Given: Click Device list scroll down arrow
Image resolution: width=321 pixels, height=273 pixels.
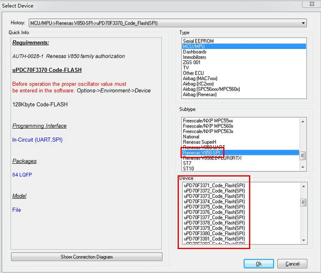Looking at the screenshot, I should (304, 241).
